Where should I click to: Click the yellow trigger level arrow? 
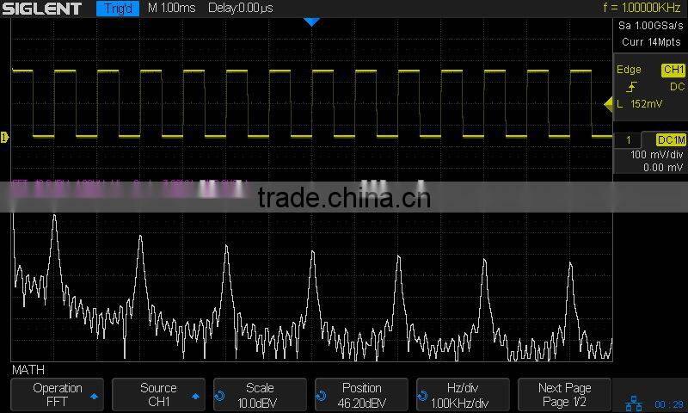point(608,104)
